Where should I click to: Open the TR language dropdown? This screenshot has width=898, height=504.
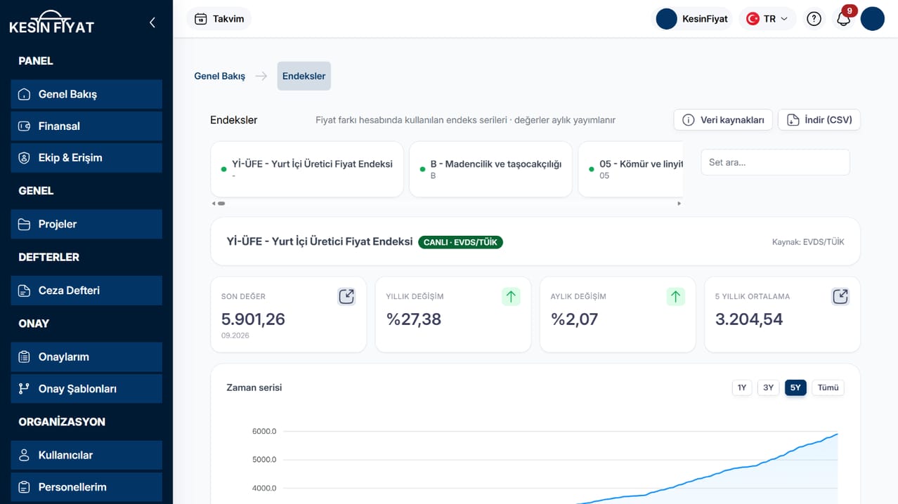point(767,19)
